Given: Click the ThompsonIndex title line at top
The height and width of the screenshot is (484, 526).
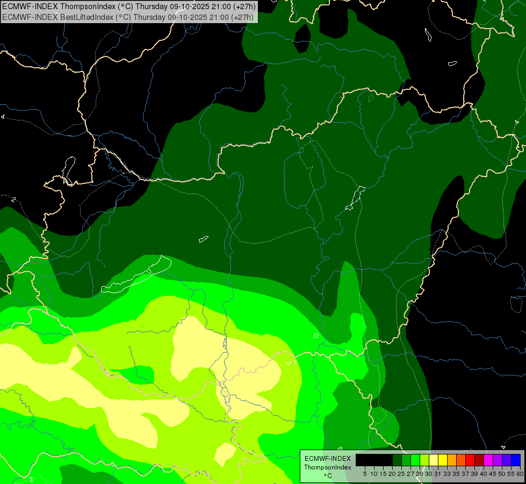Looking at the screenshot, I should [x=129, y=6].
